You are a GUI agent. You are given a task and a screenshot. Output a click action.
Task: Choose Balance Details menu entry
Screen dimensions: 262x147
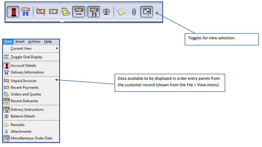coord(23,116)
